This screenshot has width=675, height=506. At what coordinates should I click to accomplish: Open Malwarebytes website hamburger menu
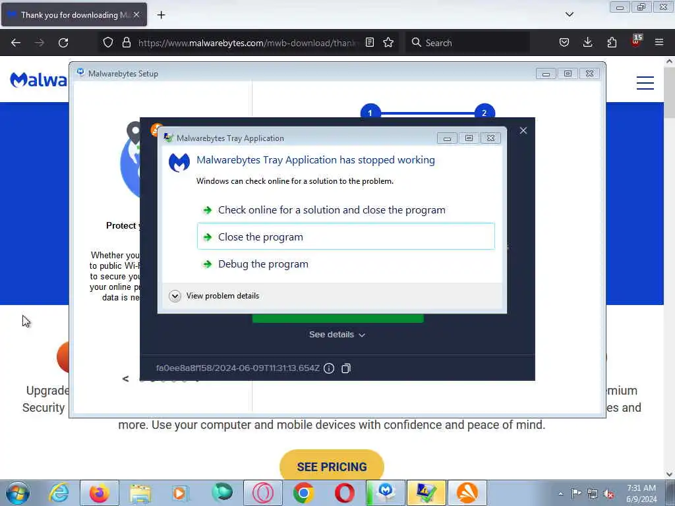coord(645,82)
